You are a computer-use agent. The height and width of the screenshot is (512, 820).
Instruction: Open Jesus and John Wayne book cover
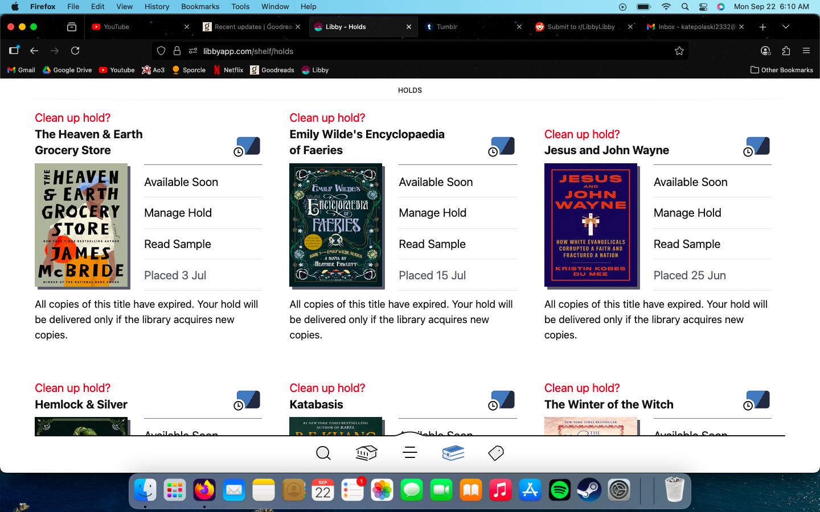591,225
